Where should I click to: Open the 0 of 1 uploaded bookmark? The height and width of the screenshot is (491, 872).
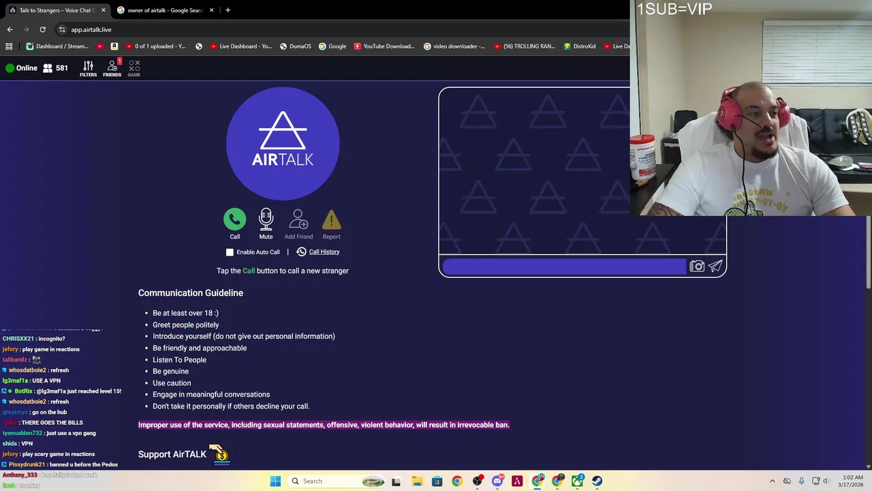point(155,46)
